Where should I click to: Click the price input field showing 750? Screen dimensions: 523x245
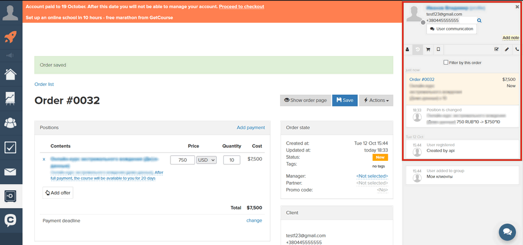[182, 160]
